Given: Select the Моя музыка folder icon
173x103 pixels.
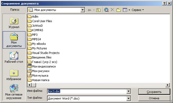Looking at the screenshot, I should click(x=30, y=75).
